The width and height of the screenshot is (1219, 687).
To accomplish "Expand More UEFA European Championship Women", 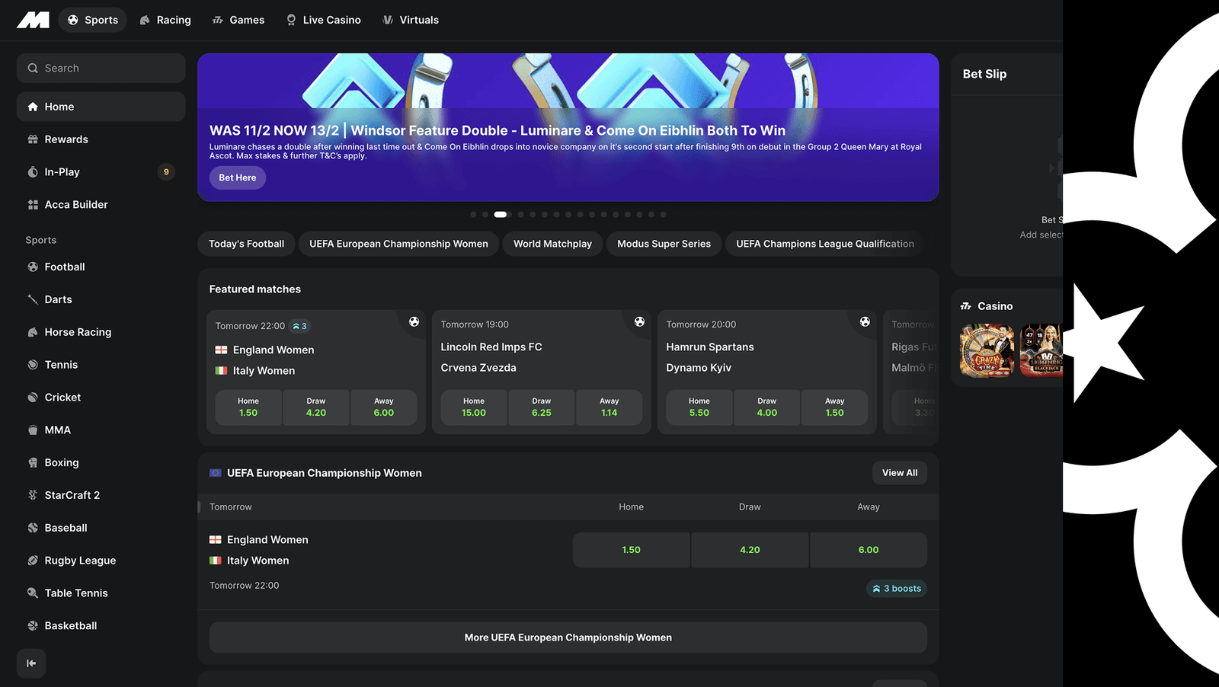I will tap(568, 637).
